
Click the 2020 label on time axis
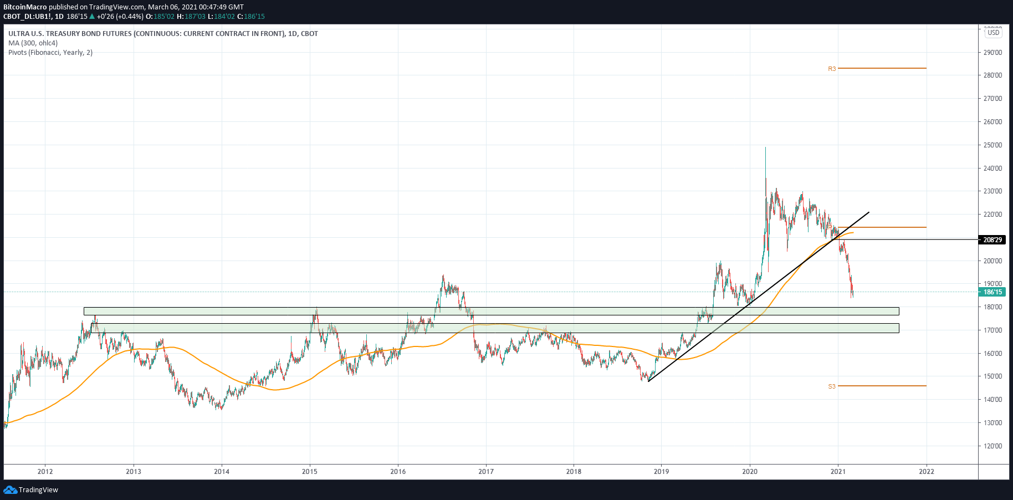click(x=750, y=472)
